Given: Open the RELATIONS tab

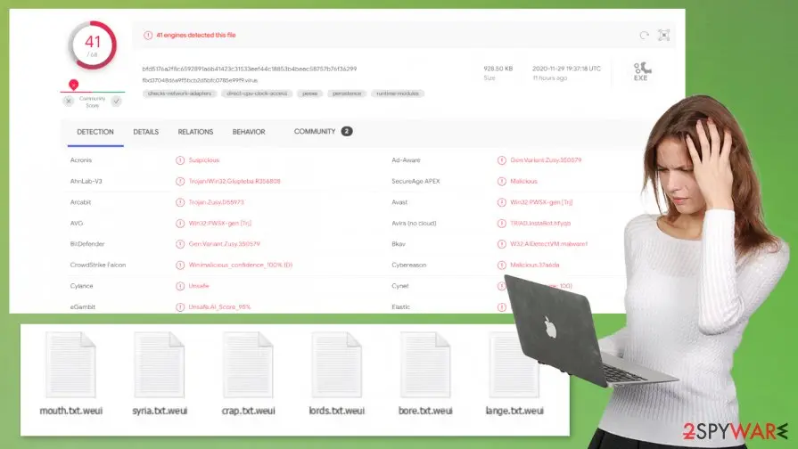Looking at the screenshot, I should pos(195,132).
